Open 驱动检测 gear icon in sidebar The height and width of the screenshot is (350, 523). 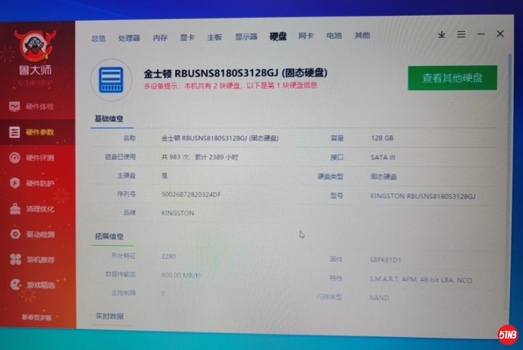pos(15,234)
